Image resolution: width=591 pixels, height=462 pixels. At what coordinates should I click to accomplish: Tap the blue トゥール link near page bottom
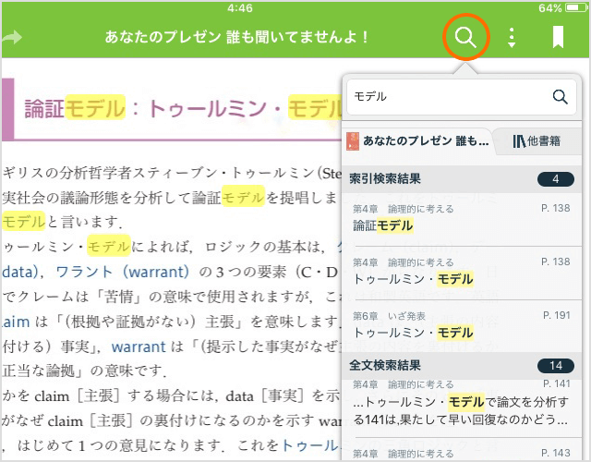[311, 445]
